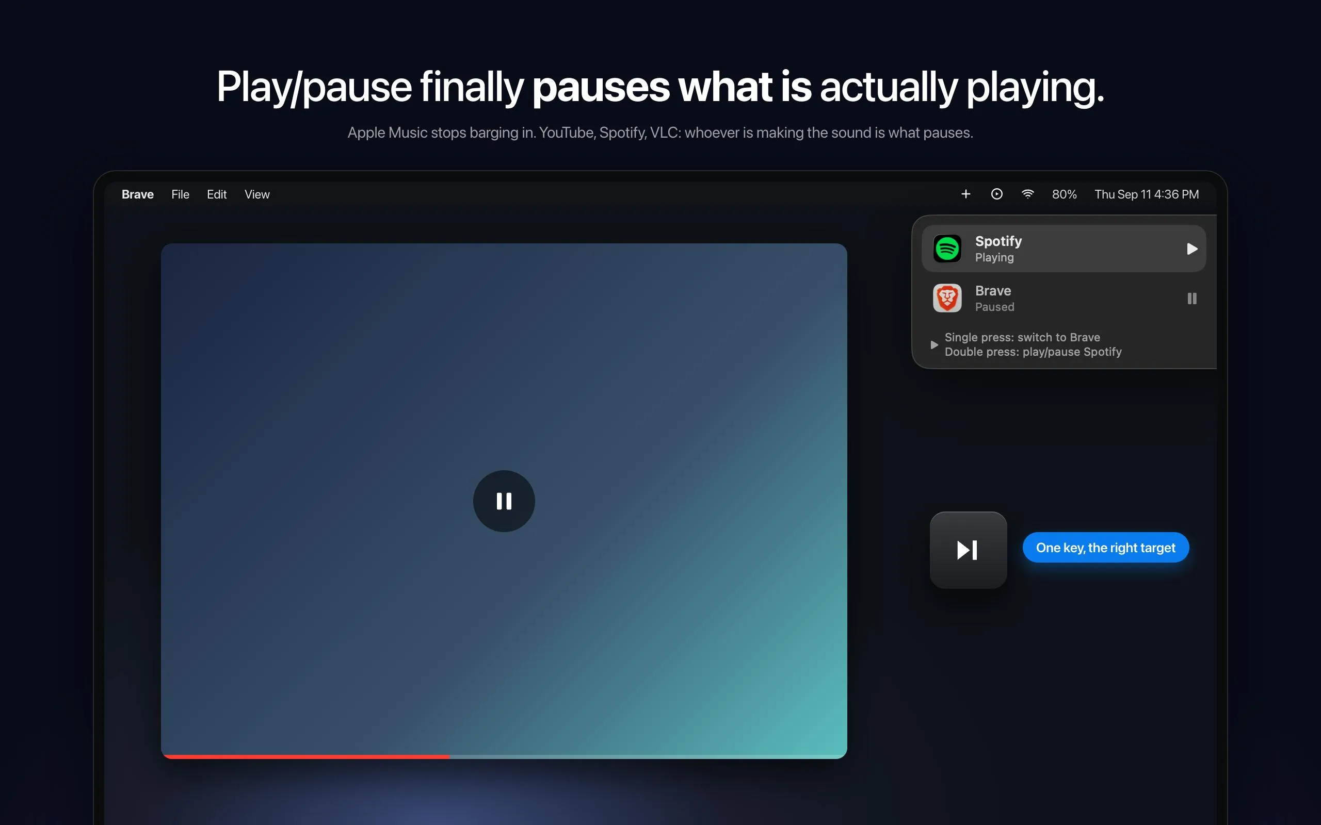Screen dimensions: 1321x825
Task: Open the Wi-Fi status icon
Action: (1028, 194)
